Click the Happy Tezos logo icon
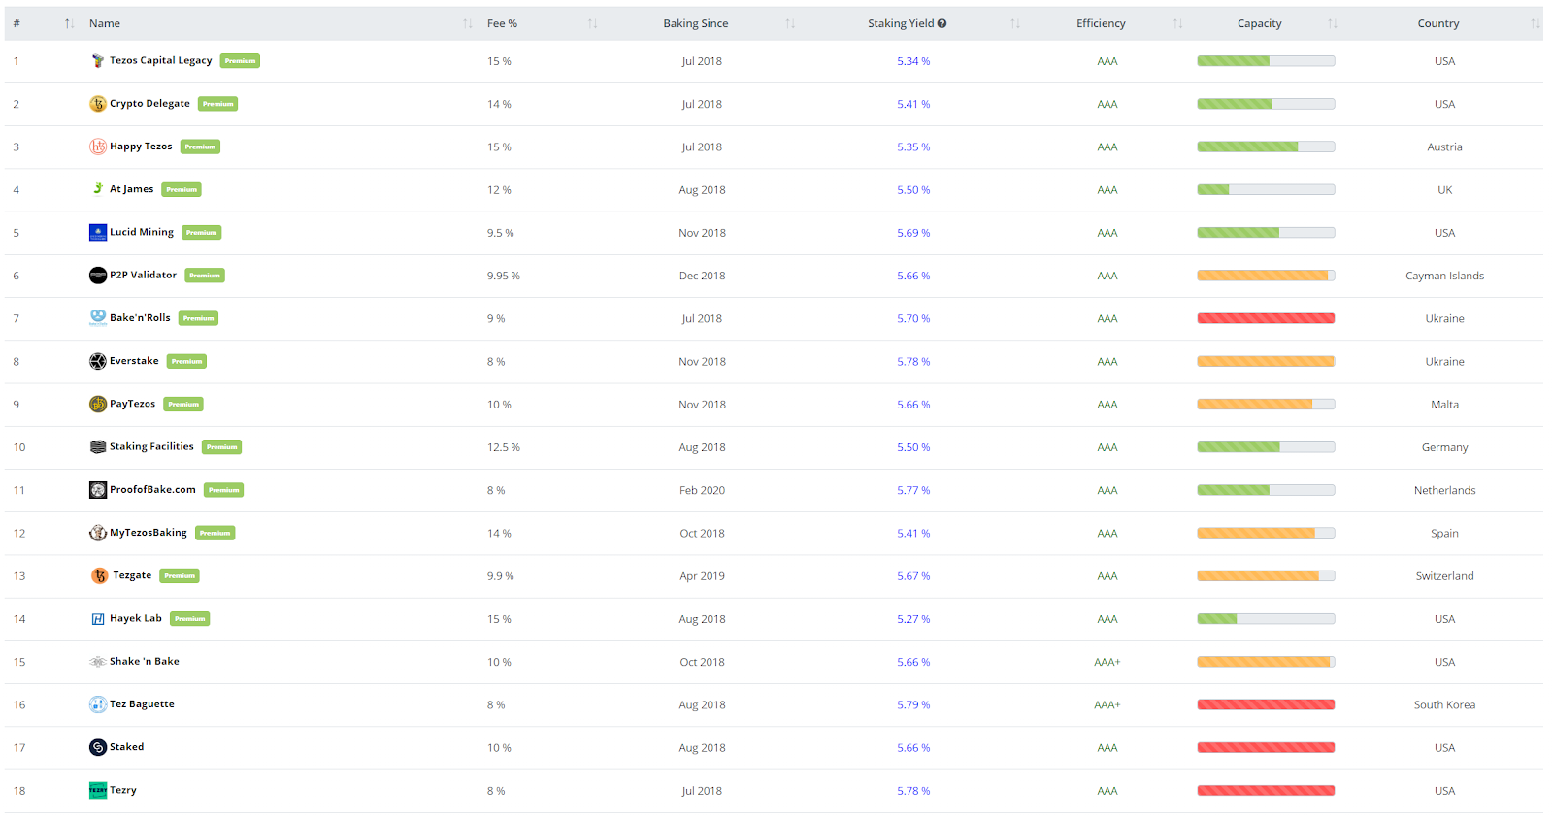The height and width of the screenshot is (816, 1553). click(x=98, y=147)
